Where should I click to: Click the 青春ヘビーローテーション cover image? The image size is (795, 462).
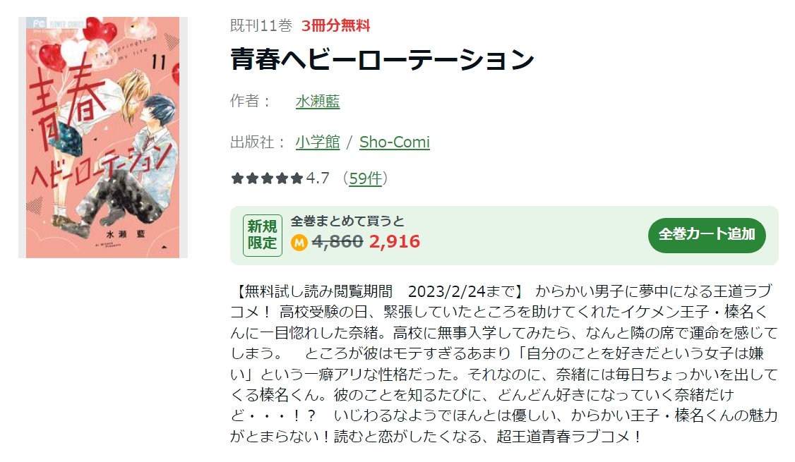click(x=103, y=138)
